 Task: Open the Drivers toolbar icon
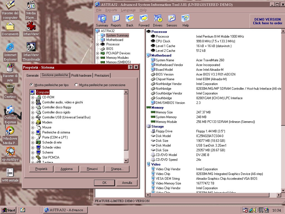pos(158,21)
